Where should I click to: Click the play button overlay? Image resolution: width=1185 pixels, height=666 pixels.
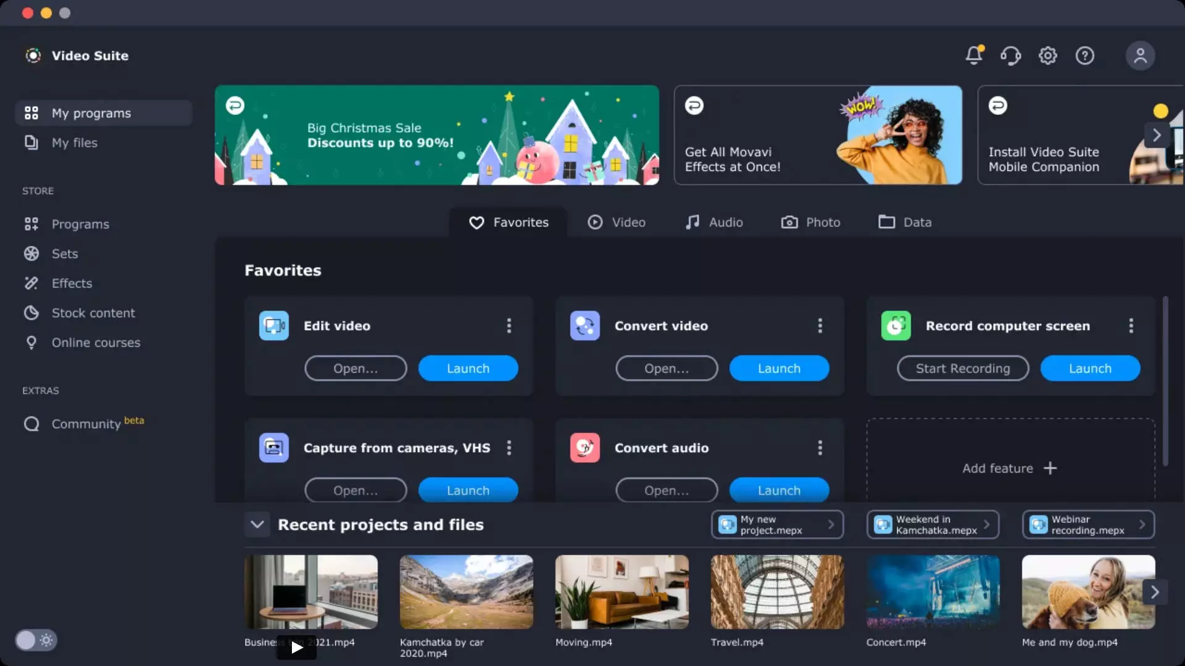tap(296, 647)
